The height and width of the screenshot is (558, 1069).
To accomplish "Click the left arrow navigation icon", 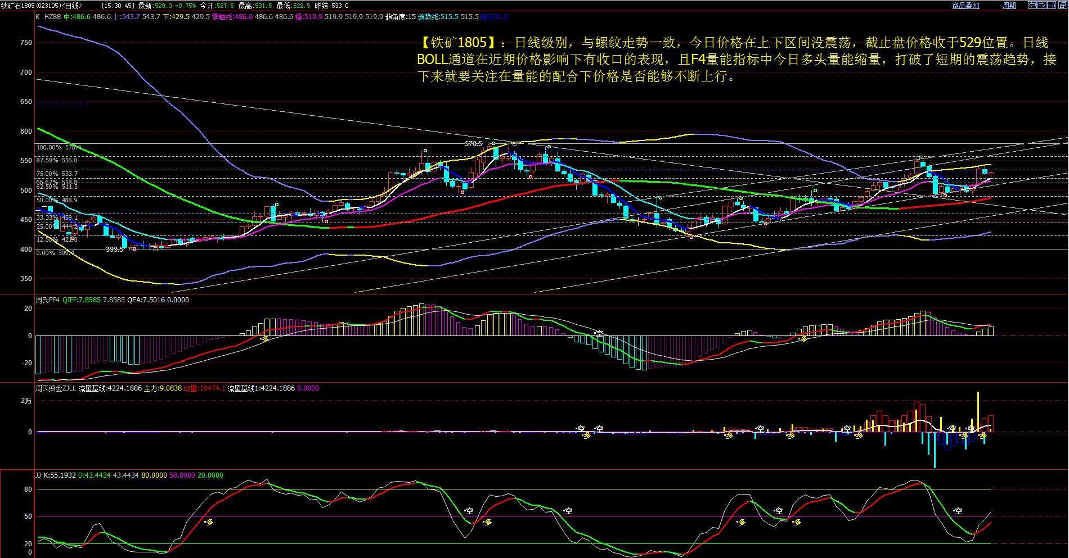I will point(1032,5).
